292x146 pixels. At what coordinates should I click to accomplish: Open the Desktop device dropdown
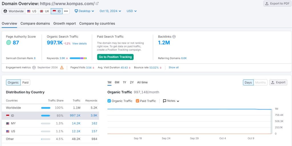(x=84, y=11)
